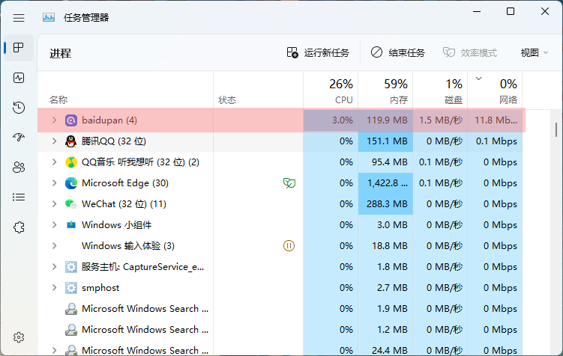563x356 pixels.
Task: Select the Processes sidebar icon
Action: [x=19, y=48]
